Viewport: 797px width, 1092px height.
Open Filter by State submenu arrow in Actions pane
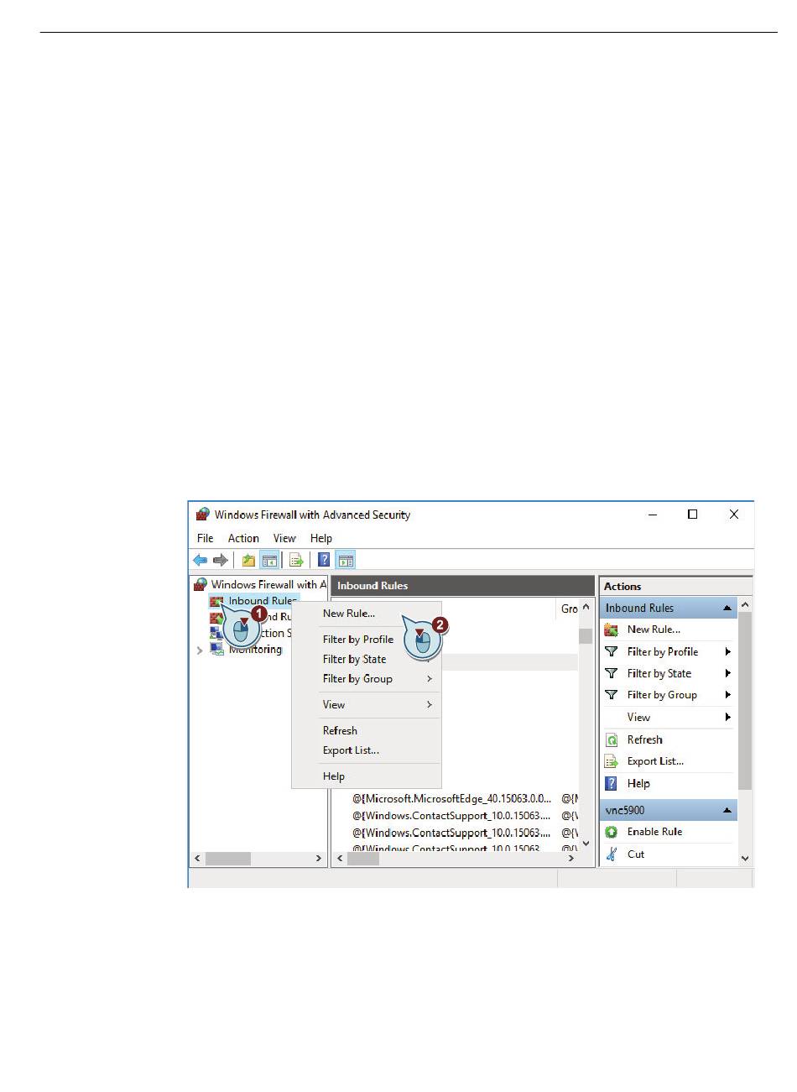(x=728, y=673)
